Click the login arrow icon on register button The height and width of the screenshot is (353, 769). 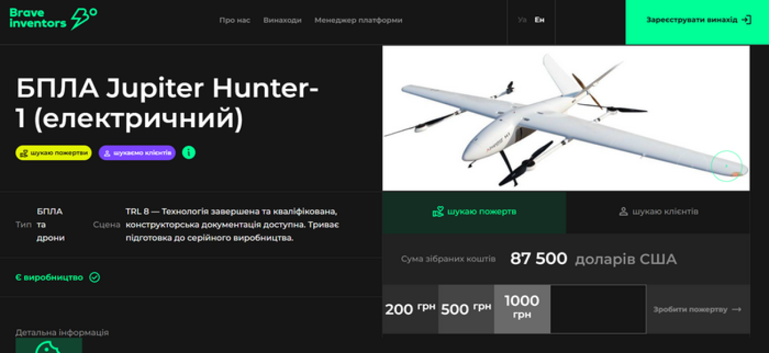click(747, 20)
